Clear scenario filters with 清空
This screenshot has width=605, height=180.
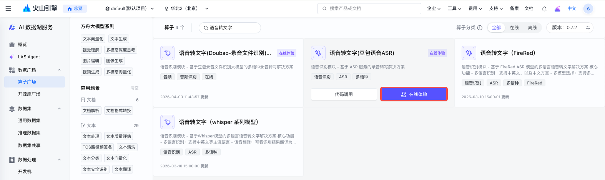(x=135, y=88)
